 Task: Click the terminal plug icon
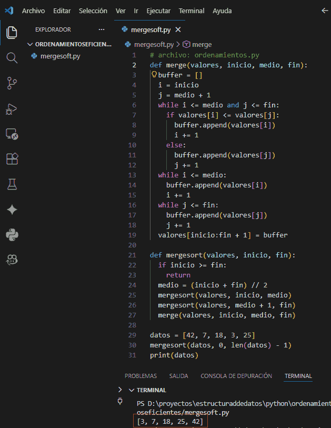pos(120,401)
